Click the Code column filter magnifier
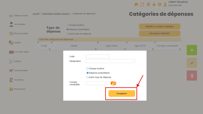203x114 pixels. [x=50, y=49]
